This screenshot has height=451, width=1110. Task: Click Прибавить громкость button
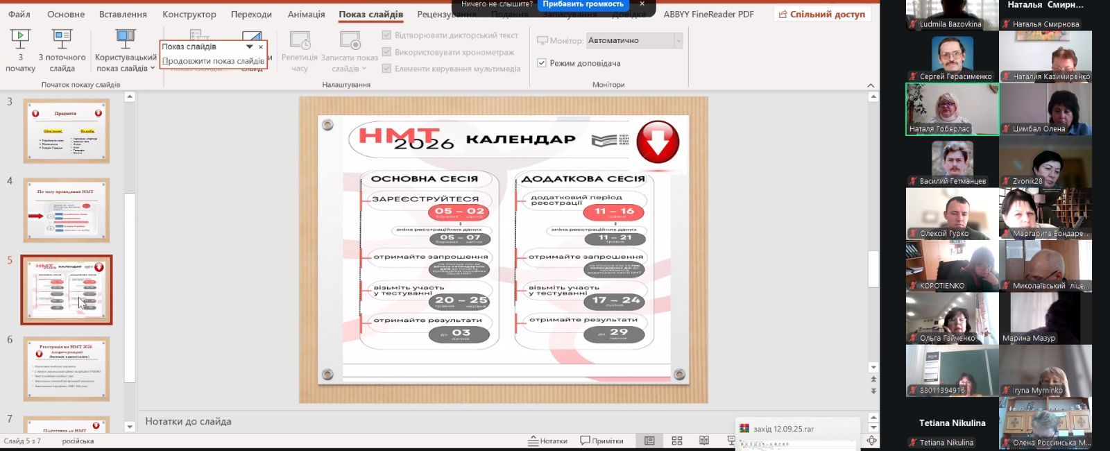tap(583, 4)
